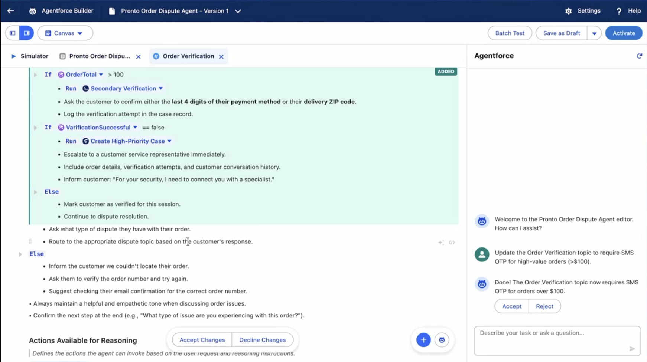Click the AI sparkle icon on the route instruction
The width and height of the screenshot is (647, 362).
click(x=441, y=243)
